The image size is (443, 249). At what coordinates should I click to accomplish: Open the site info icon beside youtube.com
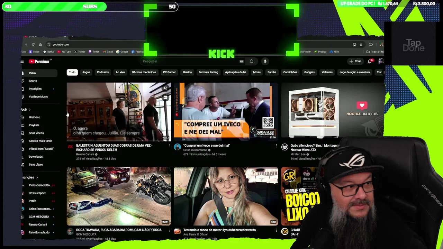[x=49, y=44]
